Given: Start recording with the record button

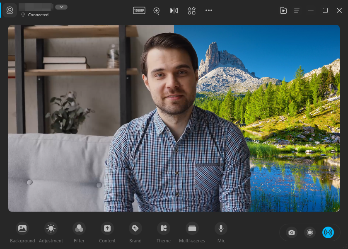Looking at the screenshot, I should [x=310, y=232].
